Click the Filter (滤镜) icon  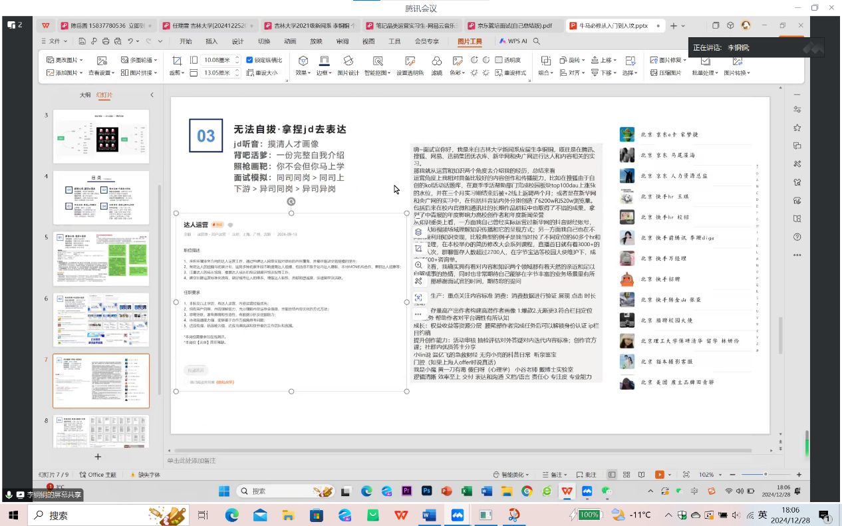point(436,61)
